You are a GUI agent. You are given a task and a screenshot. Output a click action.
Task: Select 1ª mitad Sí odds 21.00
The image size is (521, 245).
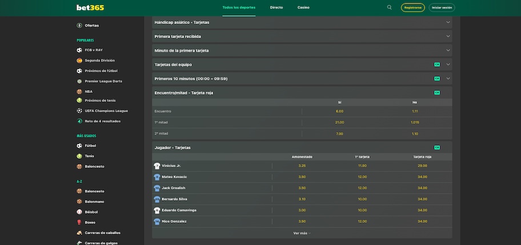point(339,122)
